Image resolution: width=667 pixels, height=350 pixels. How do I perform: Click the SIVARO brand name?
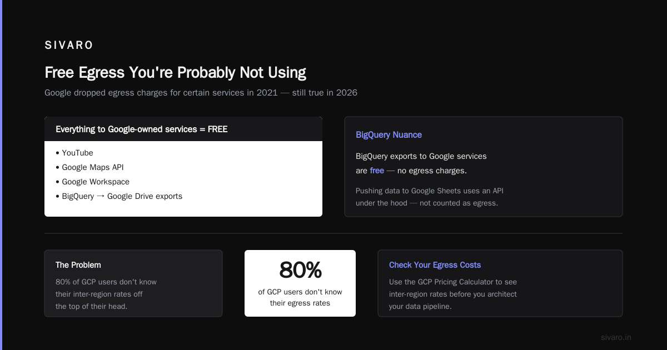point(69,45)
